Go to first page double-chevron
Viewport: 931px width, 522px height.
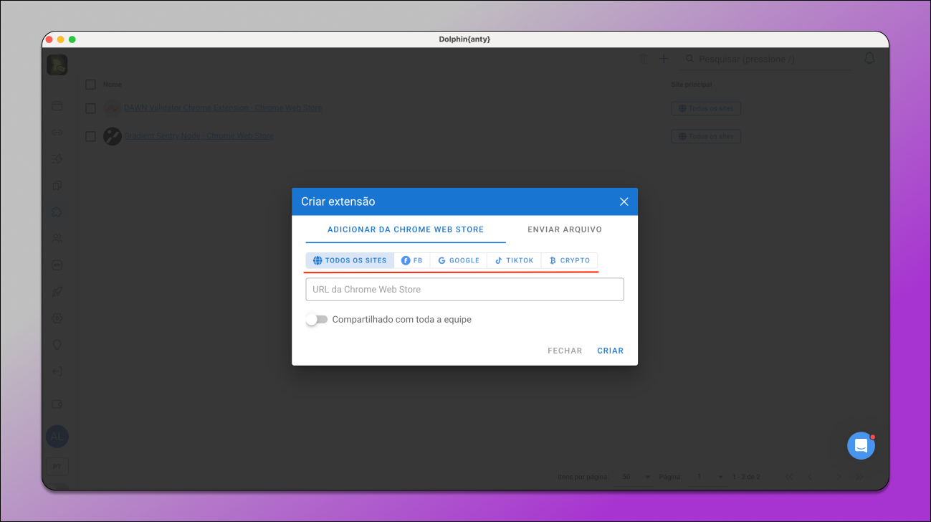[789, 477]
